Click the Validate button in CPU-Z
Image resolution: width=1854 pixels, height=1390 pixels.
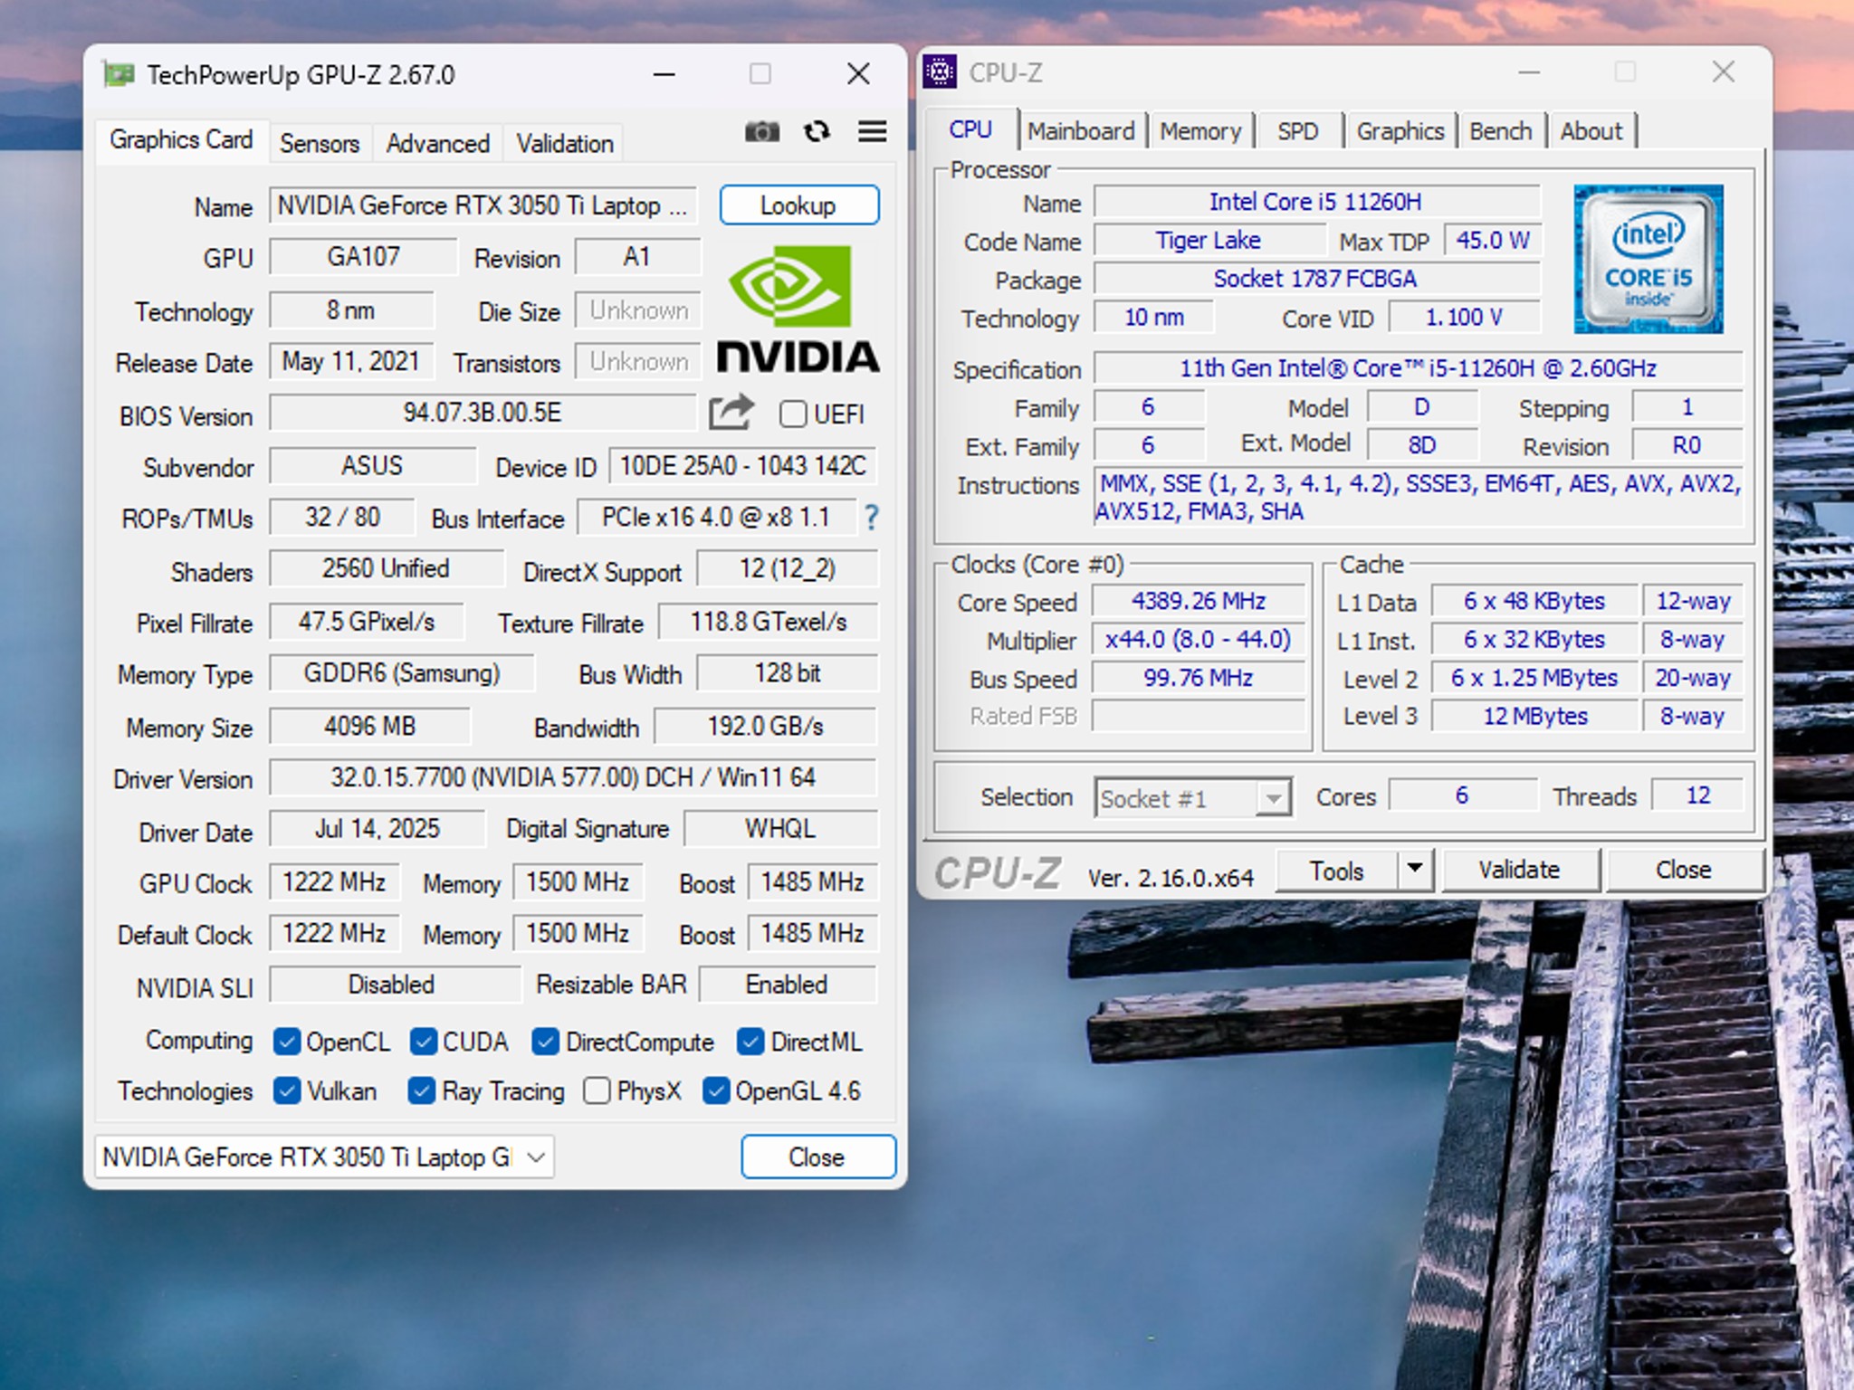[x=1519, y=870]
